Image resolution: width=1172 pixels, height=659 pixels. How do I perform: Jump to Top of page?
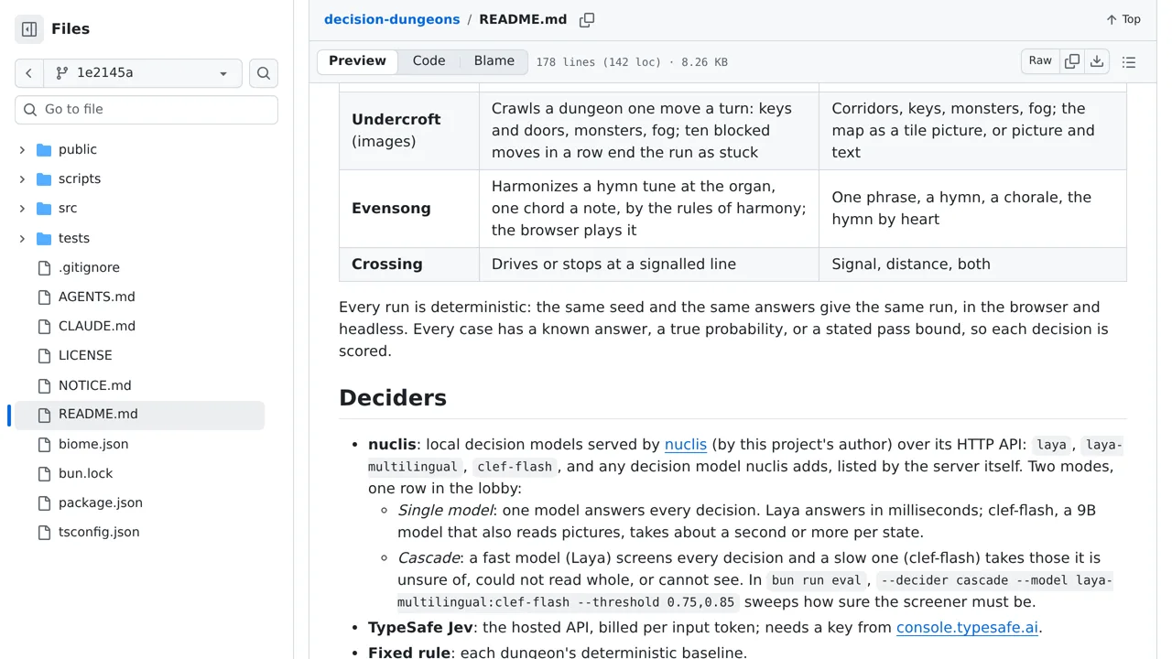point(1123,19)
